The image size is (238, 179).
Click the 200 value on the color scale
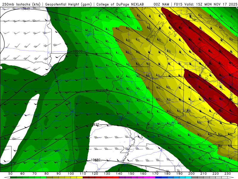[191, 174]
